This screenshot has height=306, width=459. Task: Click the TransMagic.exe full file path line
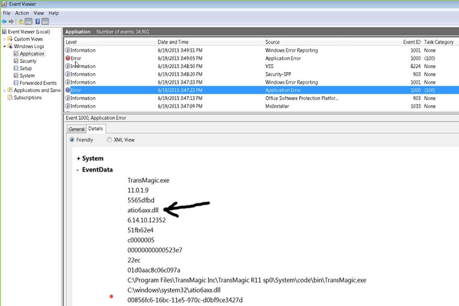247,280
